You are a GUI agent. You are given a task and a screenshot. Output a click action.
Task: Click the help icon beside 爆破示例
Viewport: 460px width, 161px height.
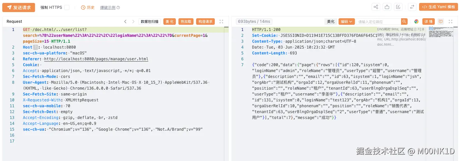click(x=118, y=7)
